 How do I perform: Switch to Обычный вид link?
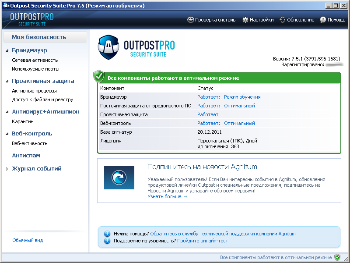tap(28, 240)
